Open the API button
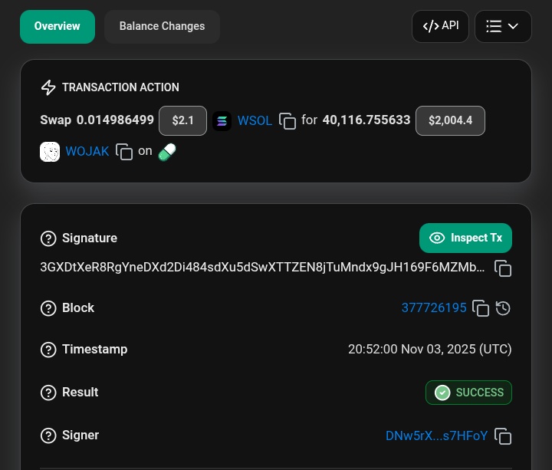This screenshot has width=552, height=470. tap(440, 26)
